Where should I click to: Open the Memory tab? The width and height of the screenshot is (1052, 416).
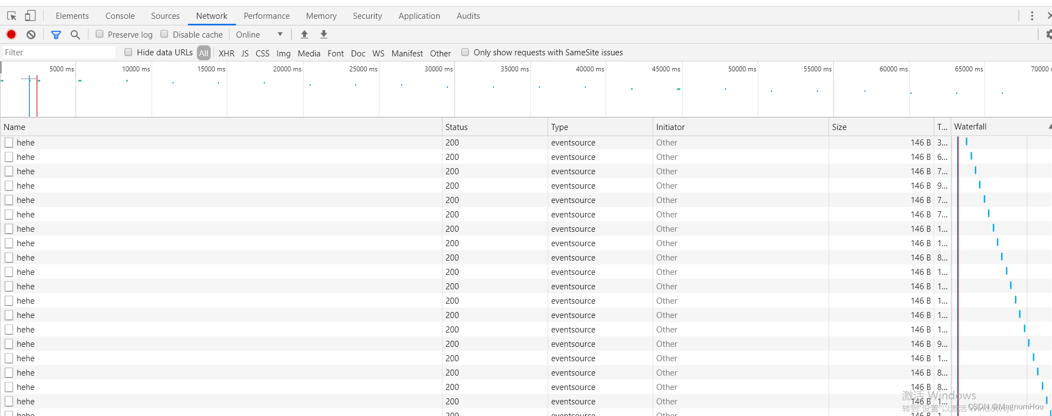321,16
